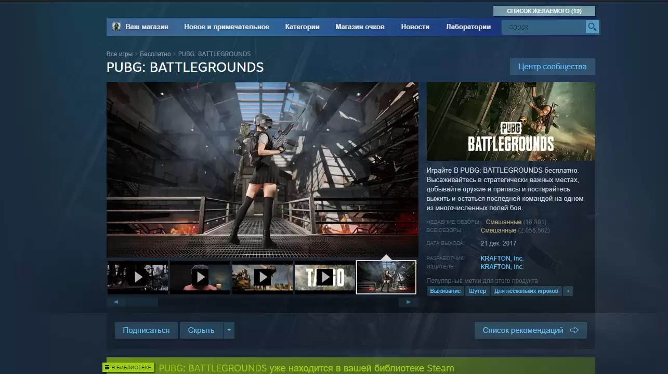Viewport: 668px width, 374px height.
Task: Click the PUBG: BATTLEGROUNDS page title
Action: (x=185, y=68)
